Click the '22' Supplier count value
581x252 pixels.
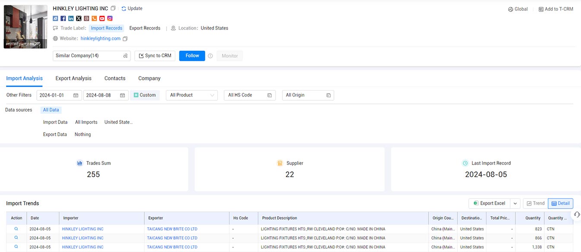coord(289,174)
